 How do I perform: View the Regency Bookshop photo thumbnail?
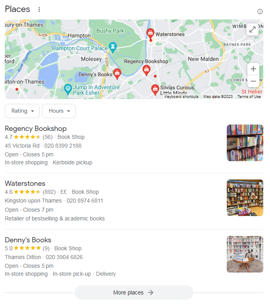tap(245, 143)
